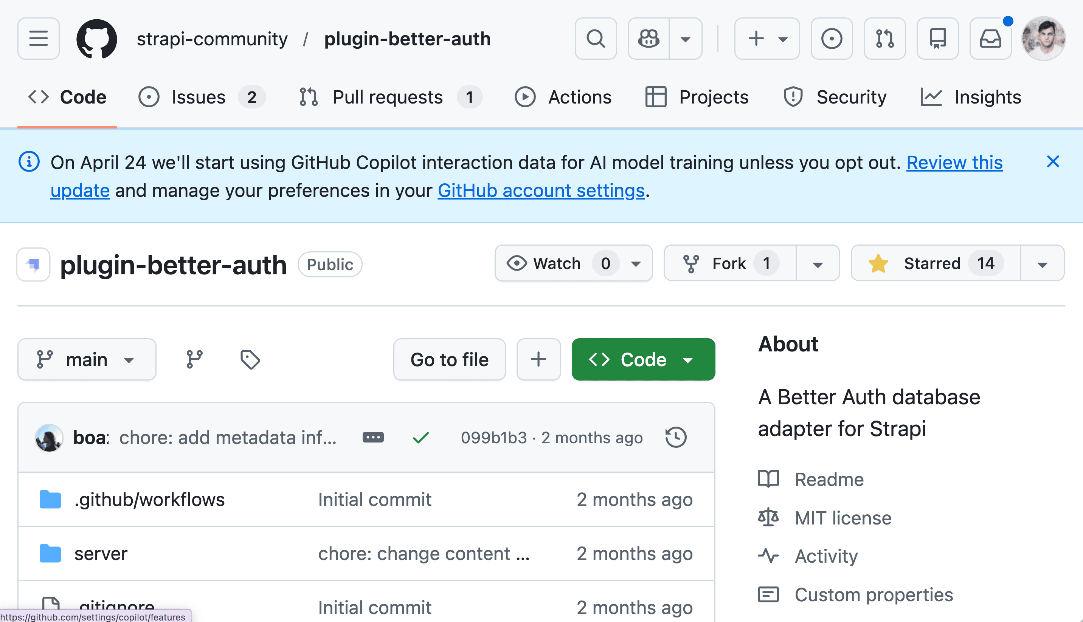Click plugin-better-auth in the breadcrumb
1083x622 pixels.
click(407, 39)
